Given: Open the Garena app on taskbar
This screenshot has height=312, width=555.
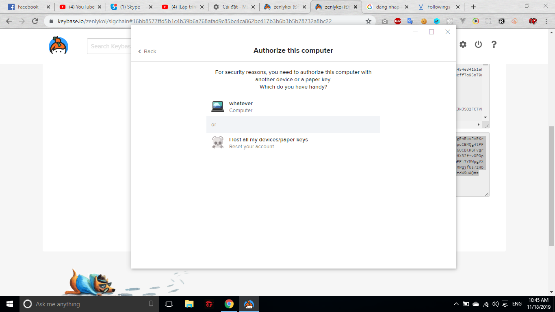Looking at the screenshot, I should click(x=209, y=304).
